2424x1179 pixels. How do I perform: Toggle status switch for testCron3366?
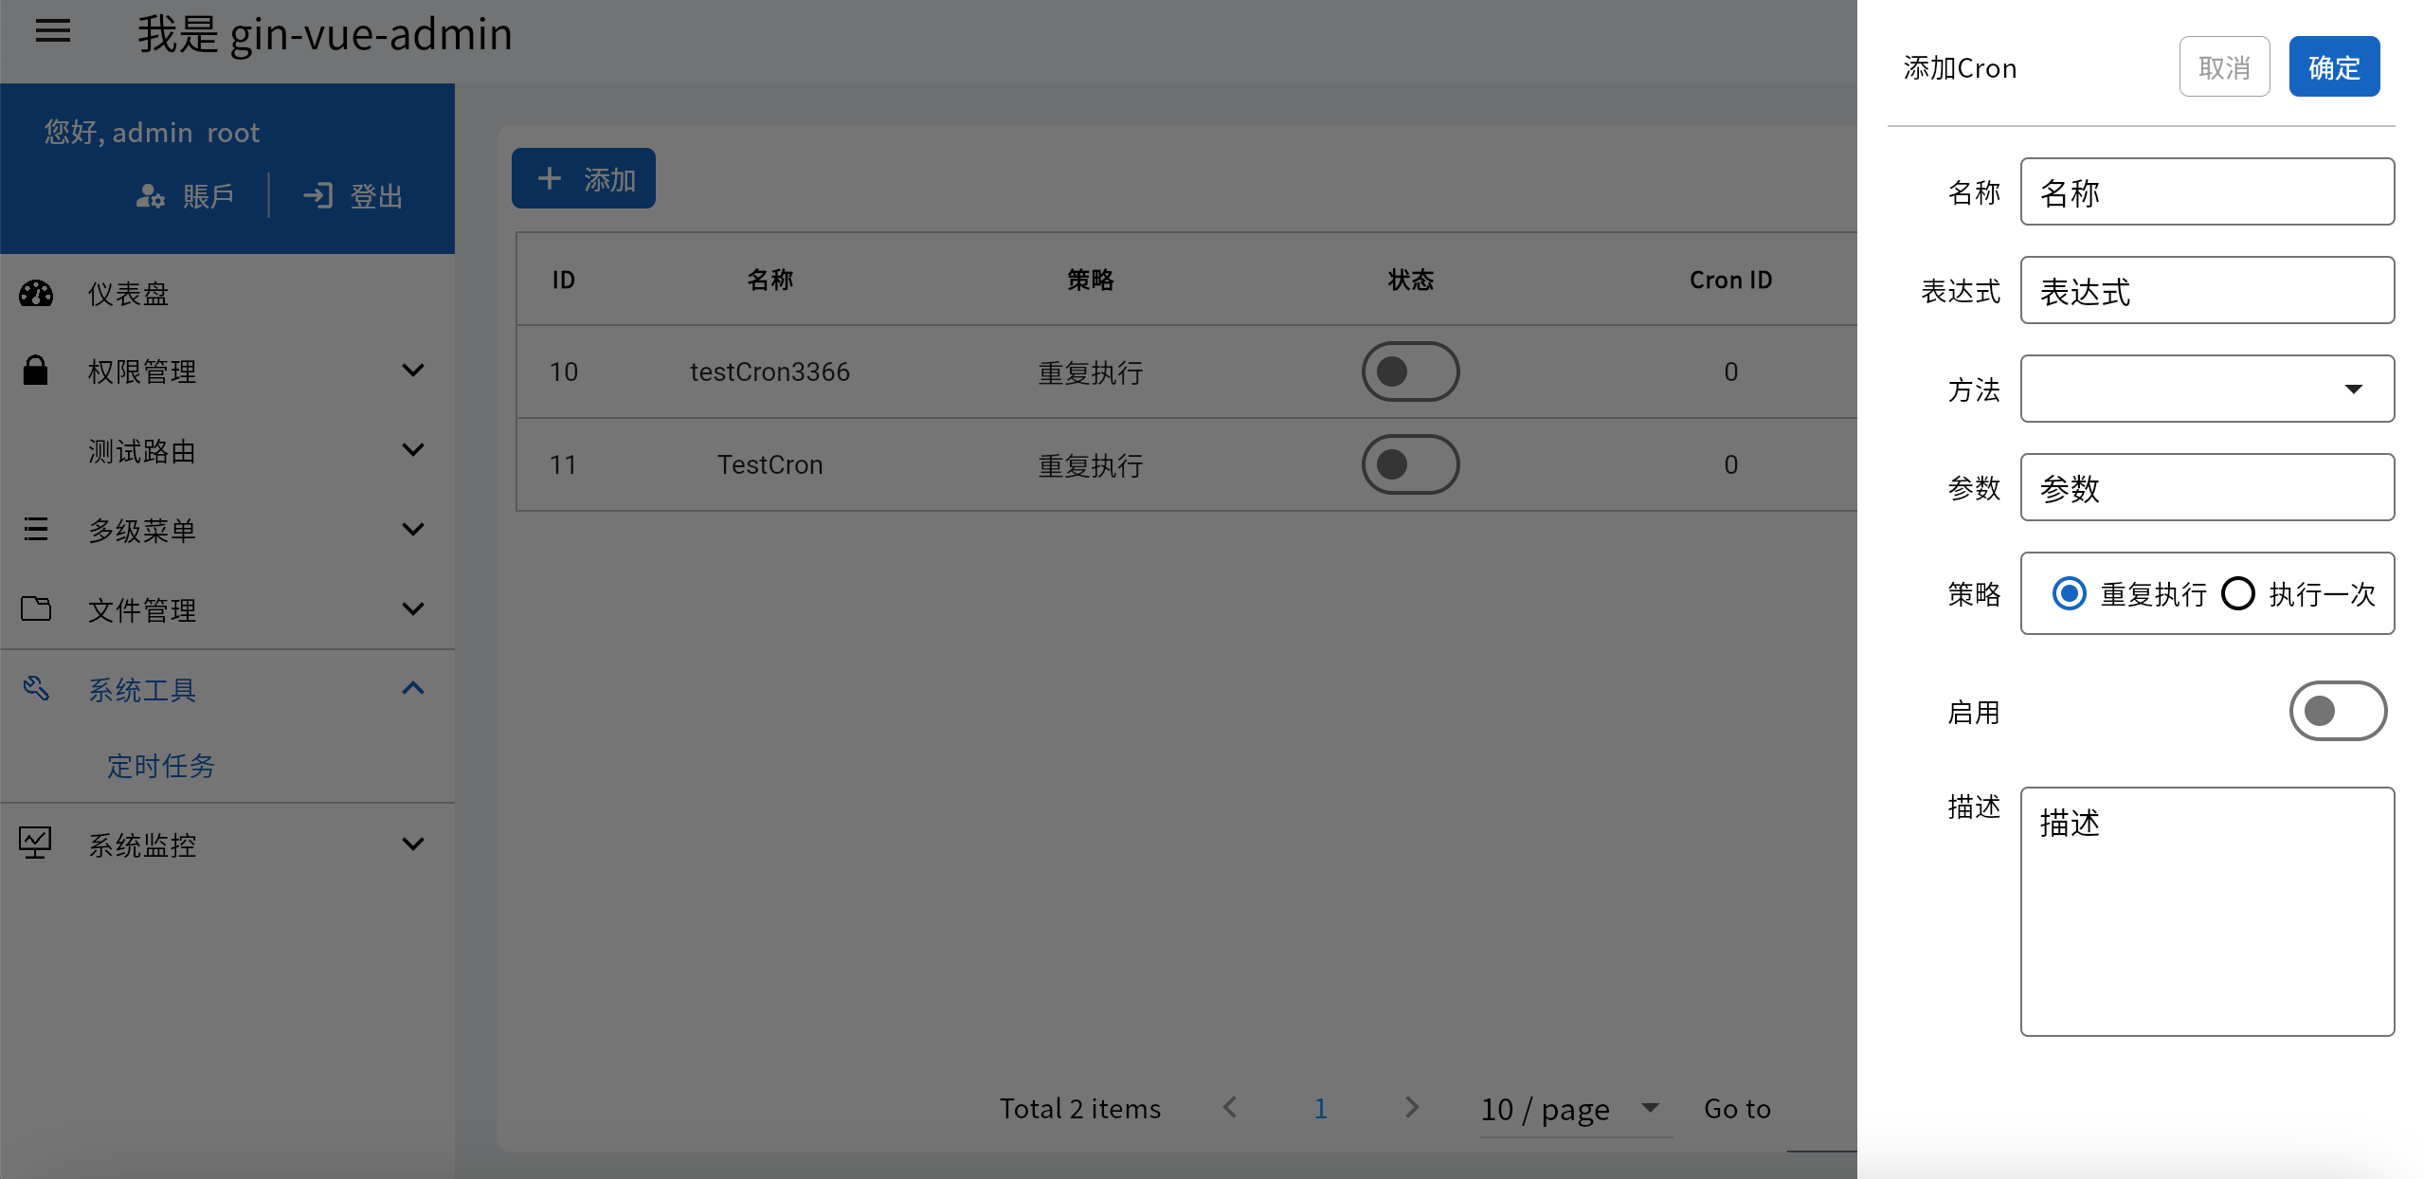(x=1409, y=372)
